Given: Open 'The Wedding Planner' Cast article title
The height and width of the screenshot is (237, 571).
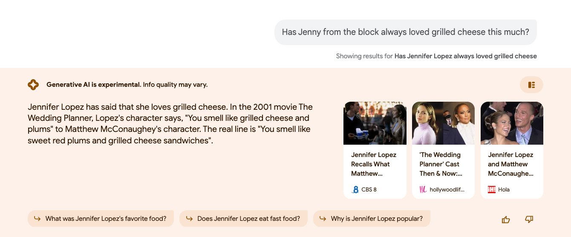Looking at the screenshot, I should 441,164.
